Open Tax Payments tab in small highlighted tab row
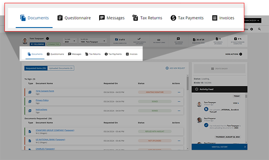The image size is (269, 160). (113, 54)
